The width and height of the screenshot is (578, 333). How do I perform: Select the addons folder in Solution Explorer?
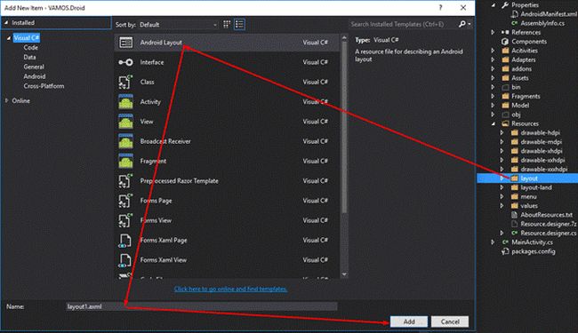[x=521, y=68]
